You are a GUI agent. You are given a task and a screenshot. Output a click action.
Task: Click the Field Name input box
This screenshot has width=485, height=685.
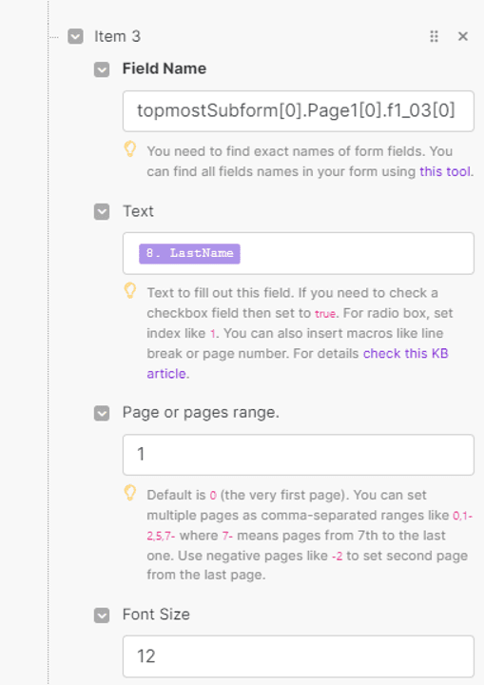click(299, 111)
